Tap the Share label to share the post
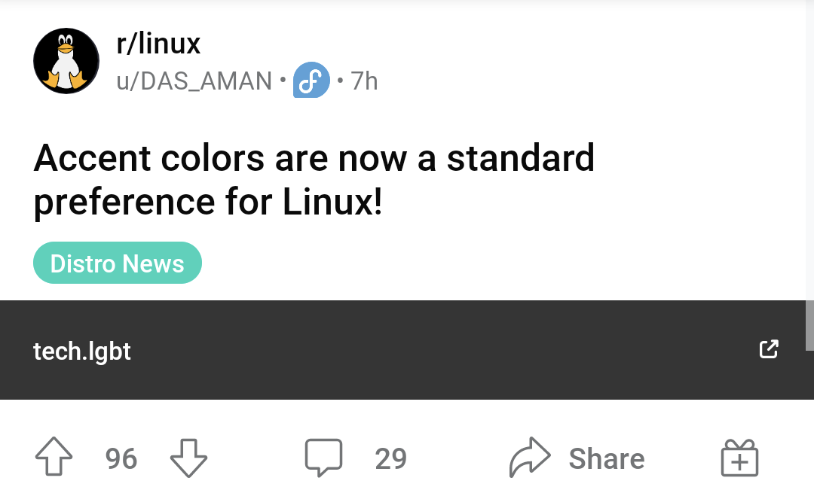 click(x=607, y=457)
